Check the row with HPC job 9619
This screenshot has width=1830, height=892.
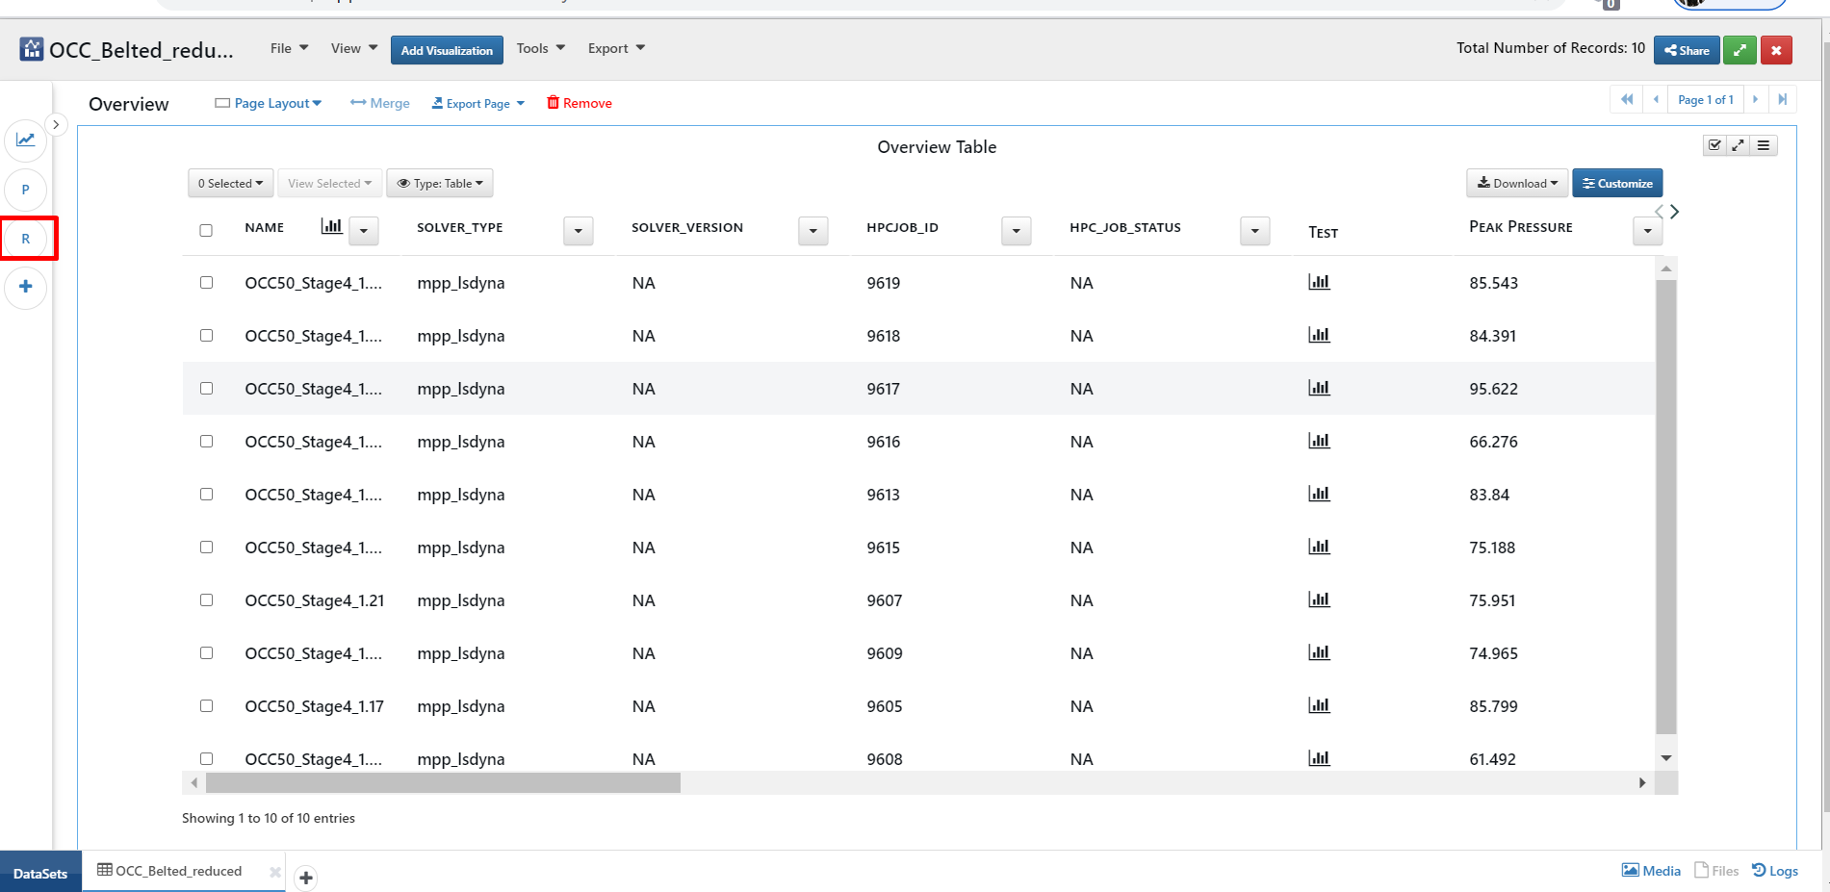(206, 283)
